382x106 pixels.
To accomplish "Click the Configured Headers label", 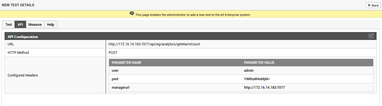I will point(23,75).
